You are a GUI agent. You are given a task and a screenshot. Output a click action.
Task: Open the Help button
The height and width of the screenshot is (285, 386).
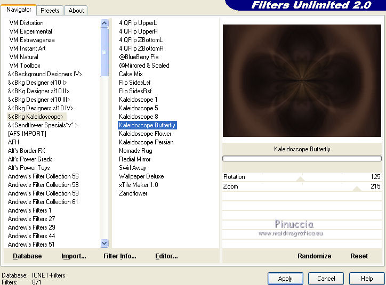point(367,279)
